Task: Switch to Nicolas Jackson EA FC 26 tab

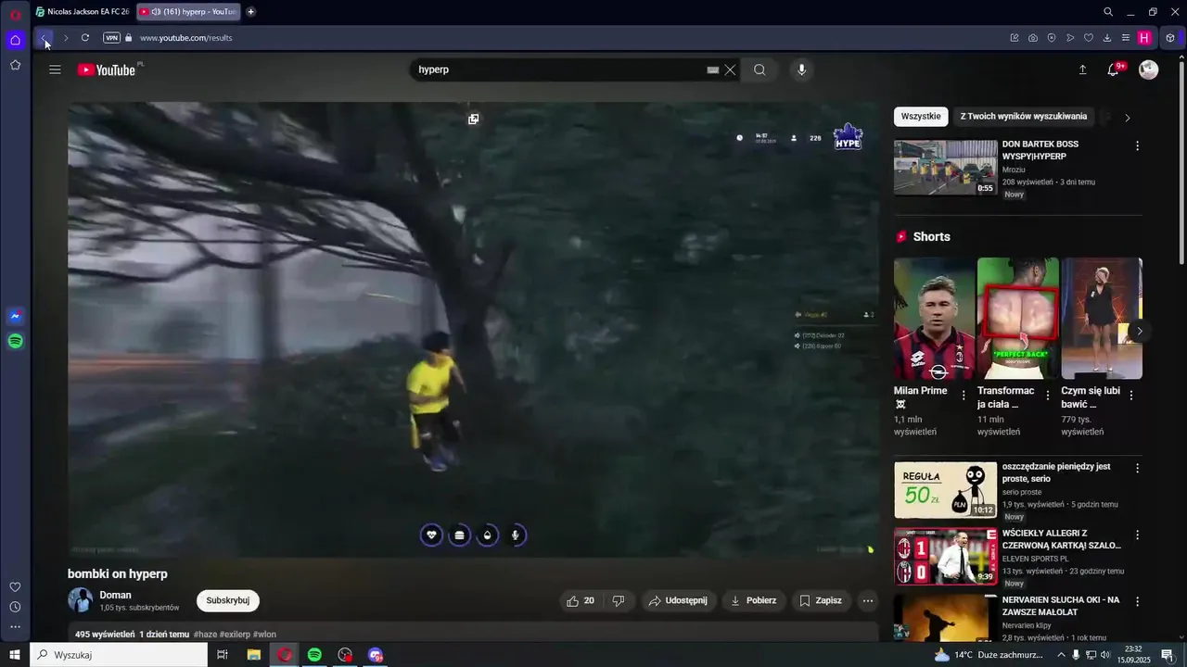Action: coord(82,12)
